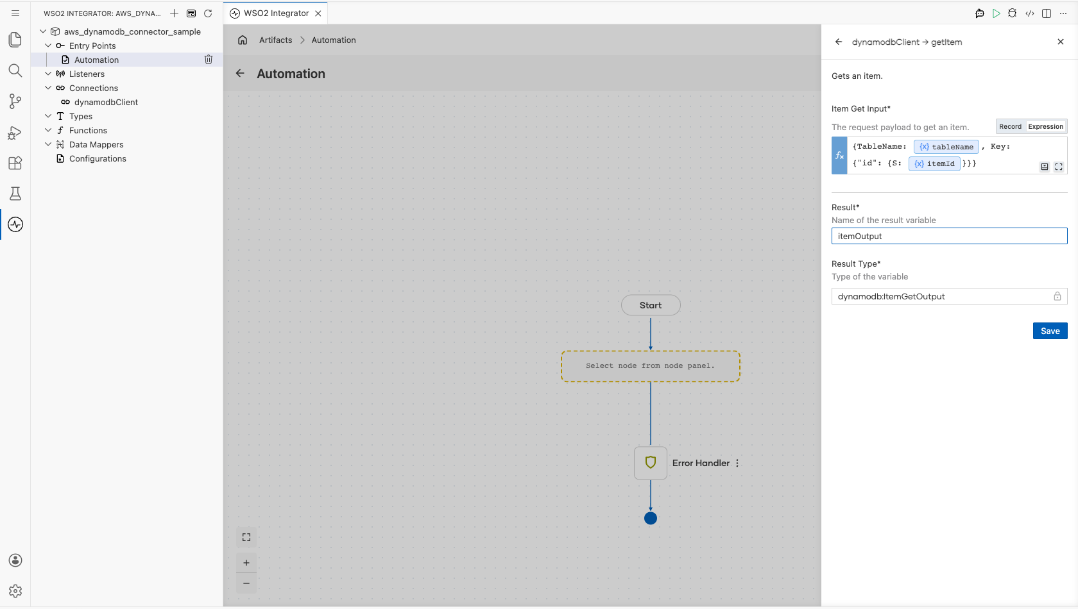
Task: Split the editor layout
Action: [x=1047, y=13]
